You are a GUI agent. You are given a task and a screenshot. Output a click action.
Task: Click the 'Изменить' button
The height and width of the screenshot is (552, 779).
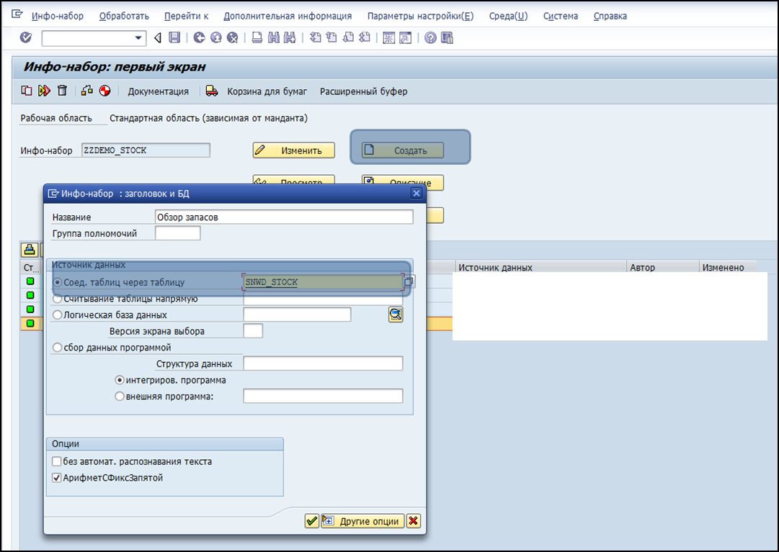click(294, 150)
